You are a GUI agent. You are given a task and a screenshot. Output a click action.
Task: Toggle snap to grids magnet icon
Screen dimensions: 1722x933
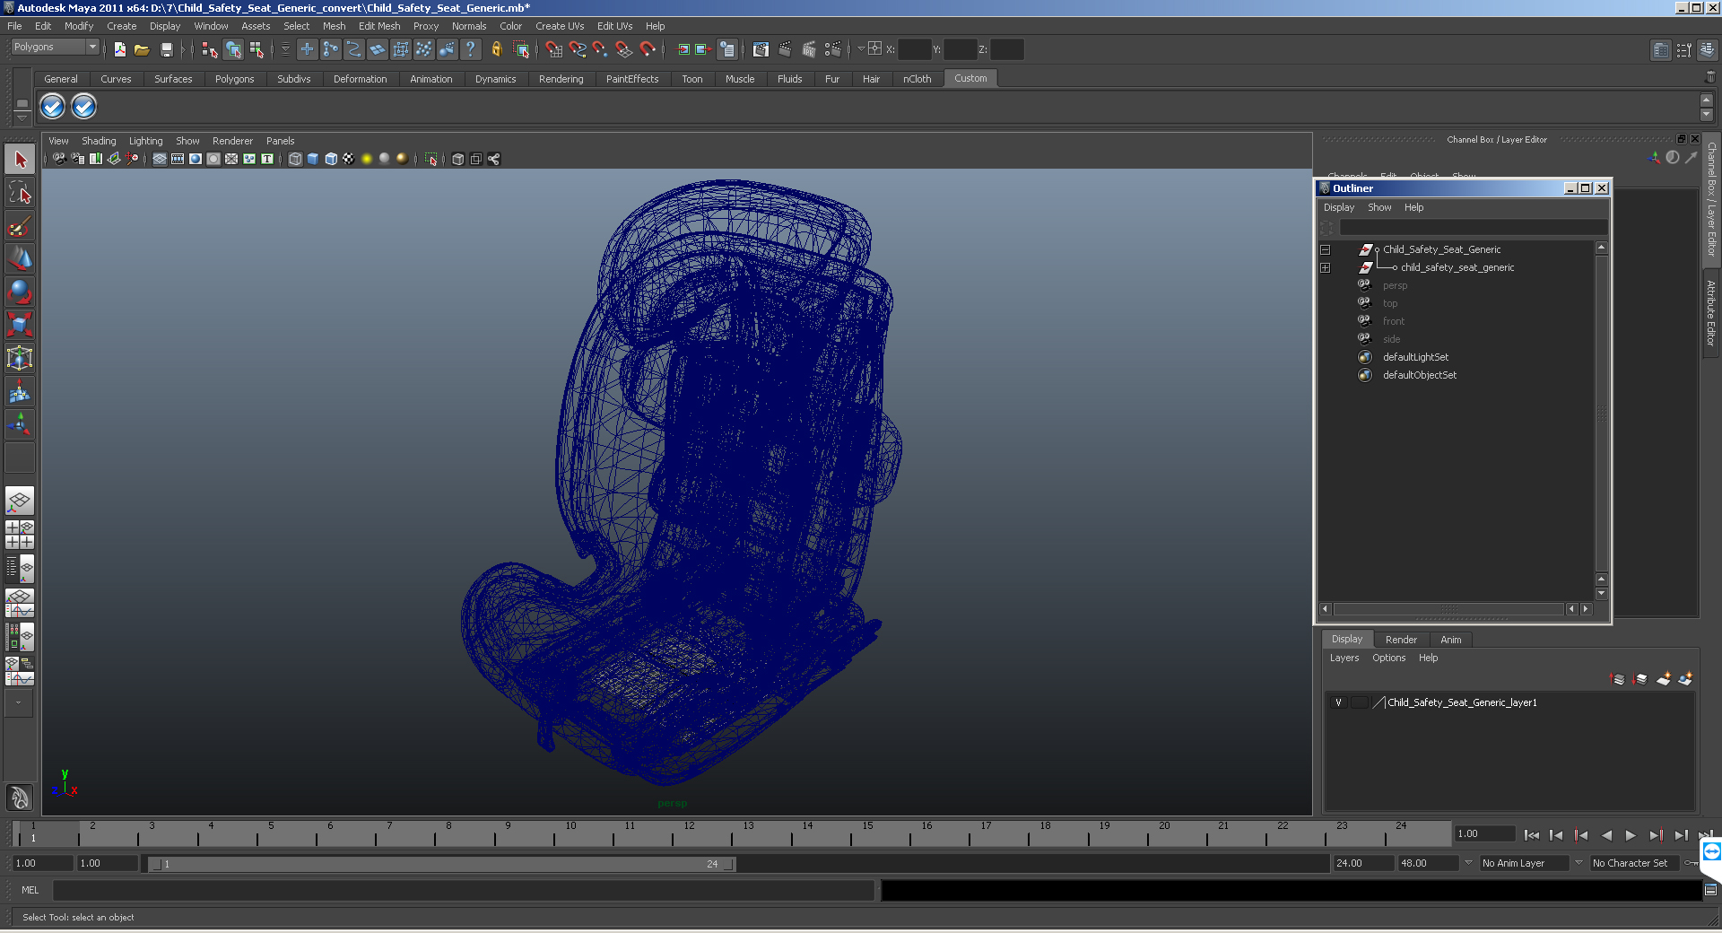tap(554, 49)
